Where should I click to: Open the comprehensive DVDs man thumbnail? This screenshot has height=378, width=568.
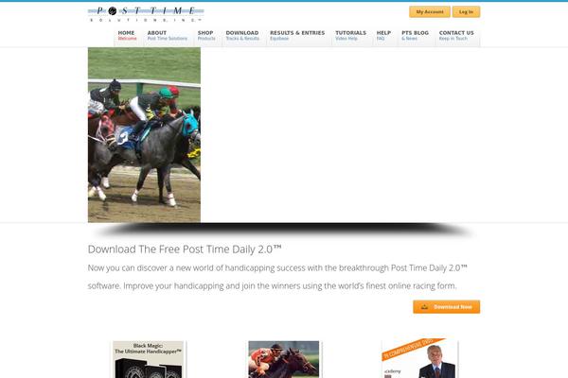point(419,359)
